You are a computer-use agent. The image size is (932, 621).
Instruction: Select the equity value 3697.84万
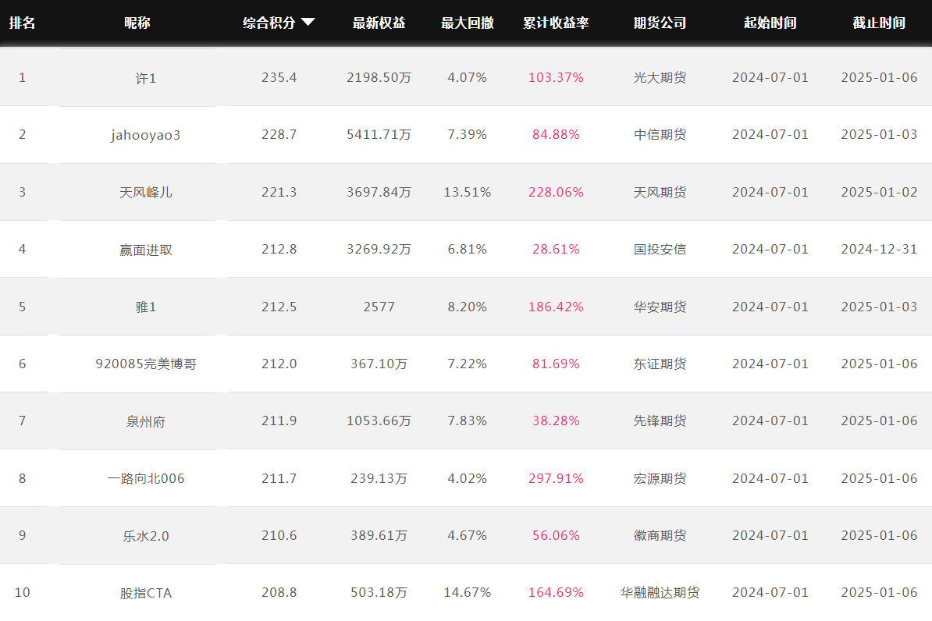tap(379, 192)
